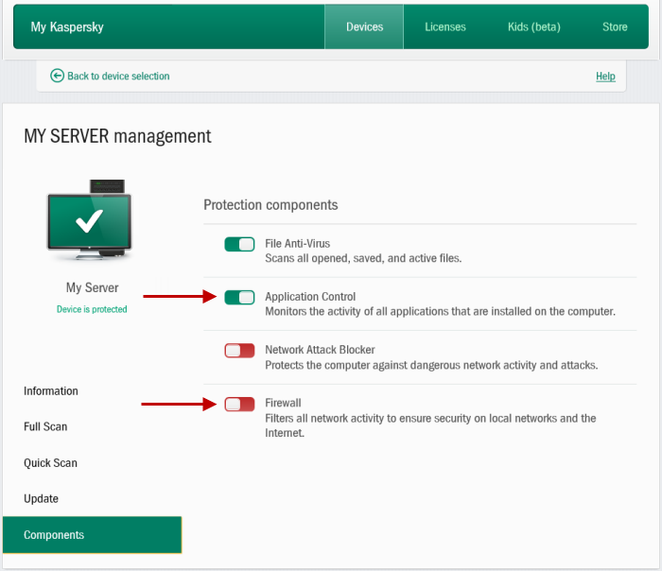Go to the Store tab
This screenshot has width=662, height=571.
[x=615, y=27]
